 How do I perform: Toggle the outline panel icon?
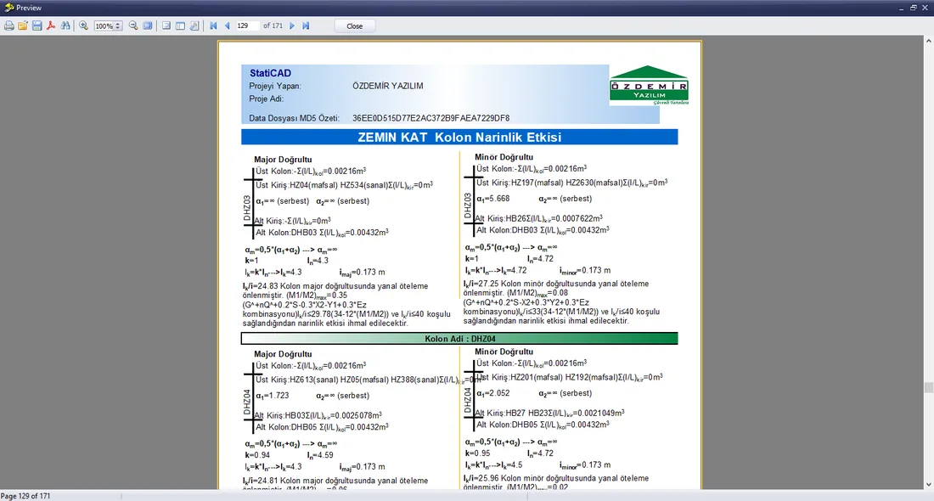coord(166,25)
